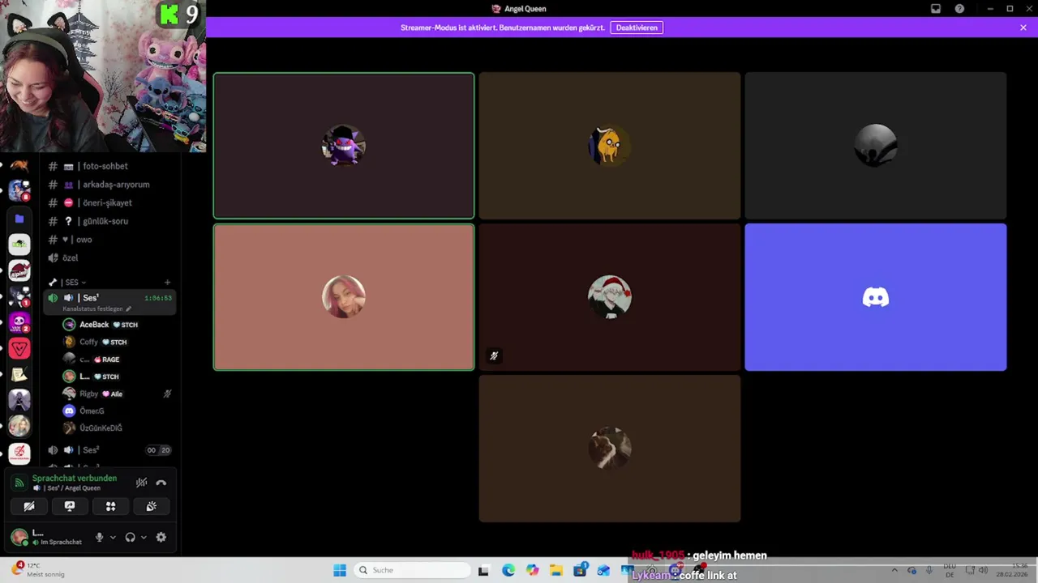Screen dimensions: 1038x583
Task: Open Microsoft Edge from taskbar
Action: coord(508,570)
